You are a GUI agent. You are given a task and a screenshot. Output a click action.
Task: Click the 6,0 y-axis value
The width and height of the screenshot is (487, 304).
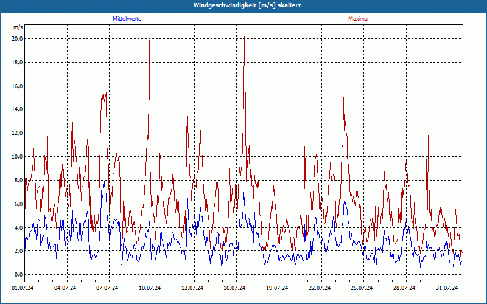coord(18,204)
